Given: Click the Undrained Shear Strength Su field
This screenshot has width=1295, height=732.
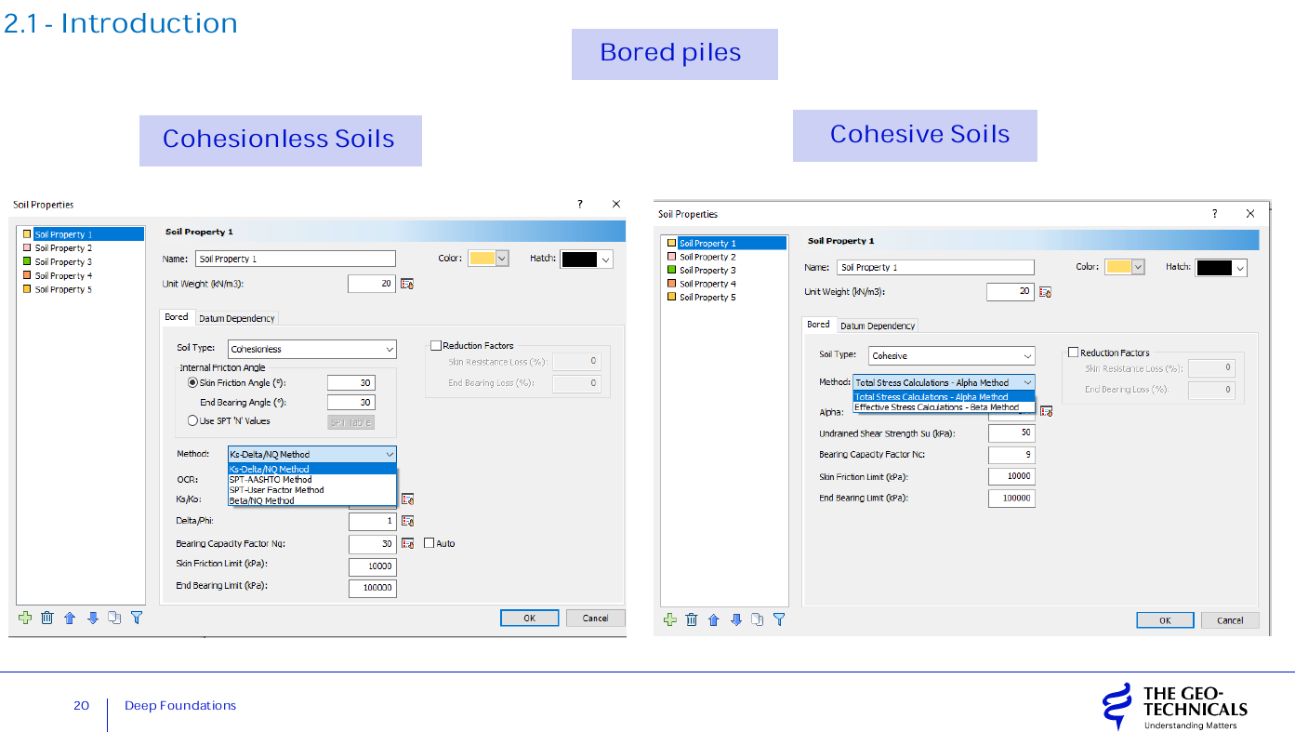Looking at the screenshot, I should [x=1011, y=433].
